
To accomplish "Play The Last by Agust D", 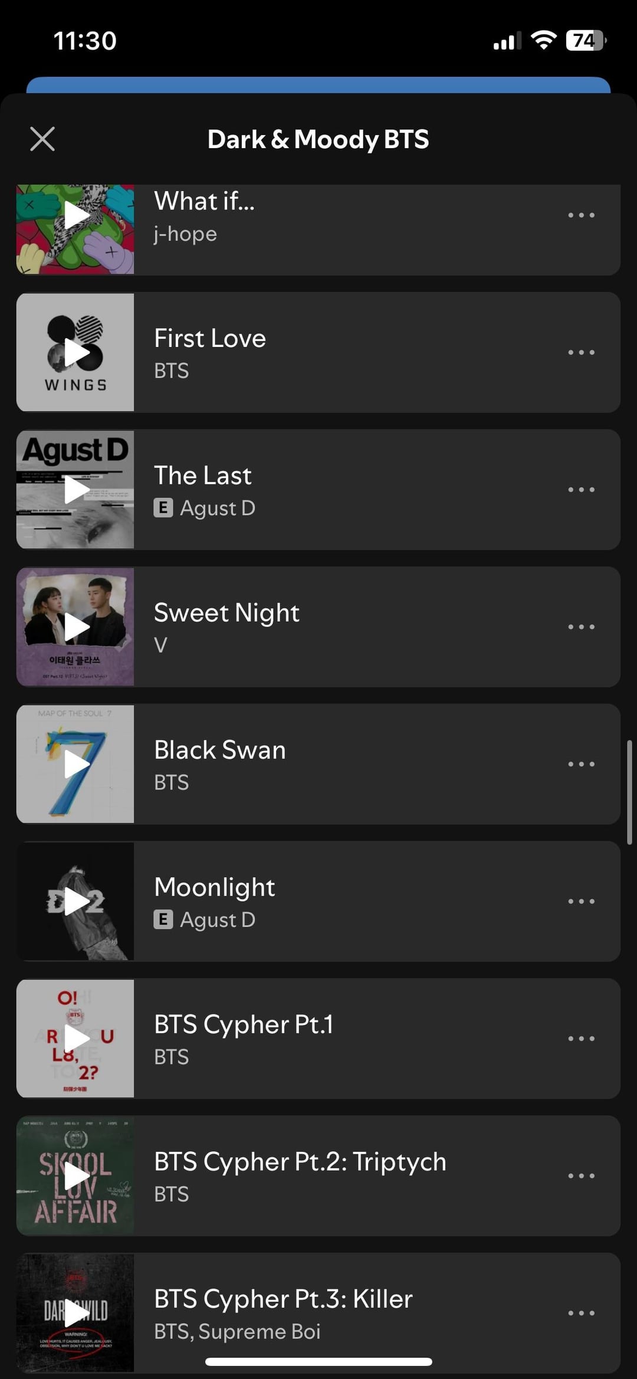I will point(76,489).
